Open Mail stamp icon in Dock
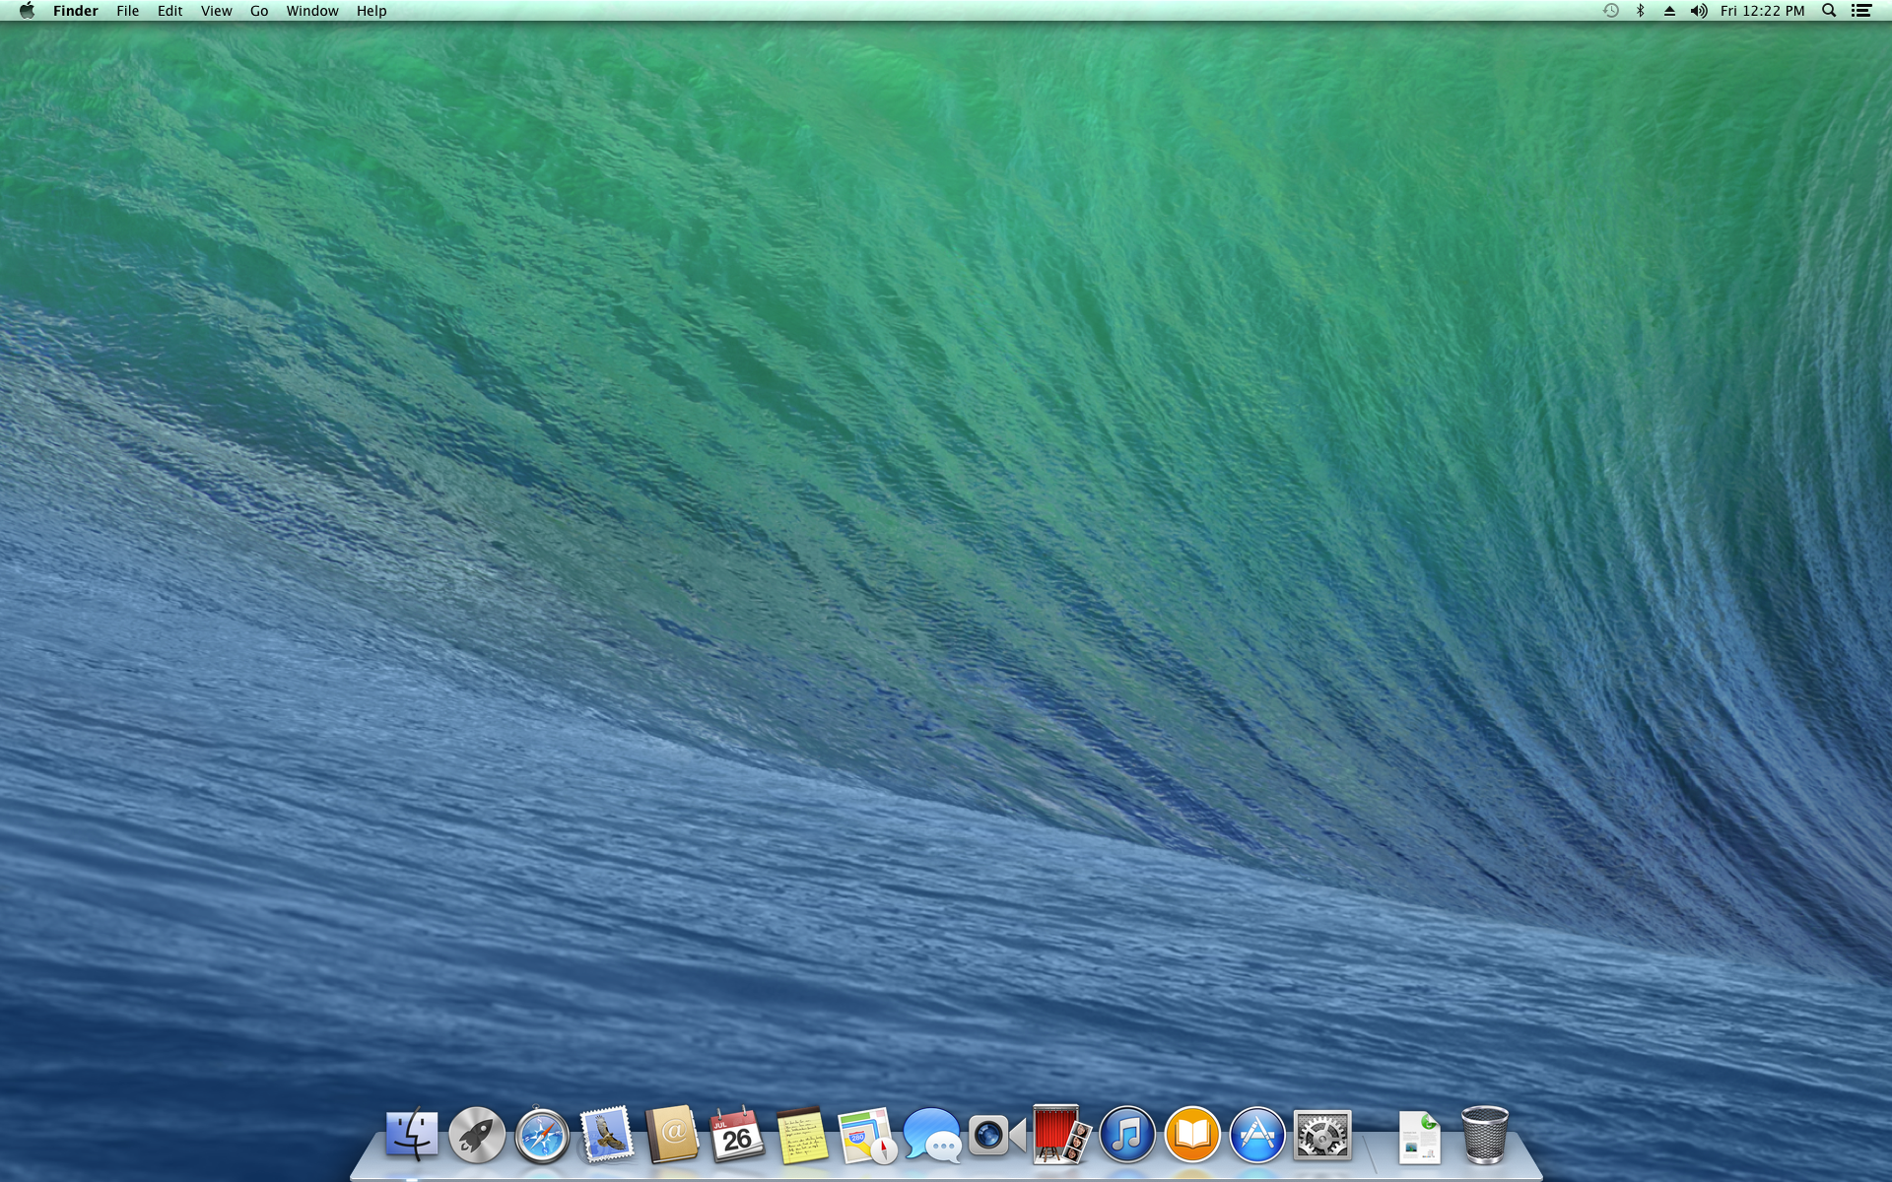This screenshot has width=1892, height=1182. pyautogui.click(x=607, y=1135)
